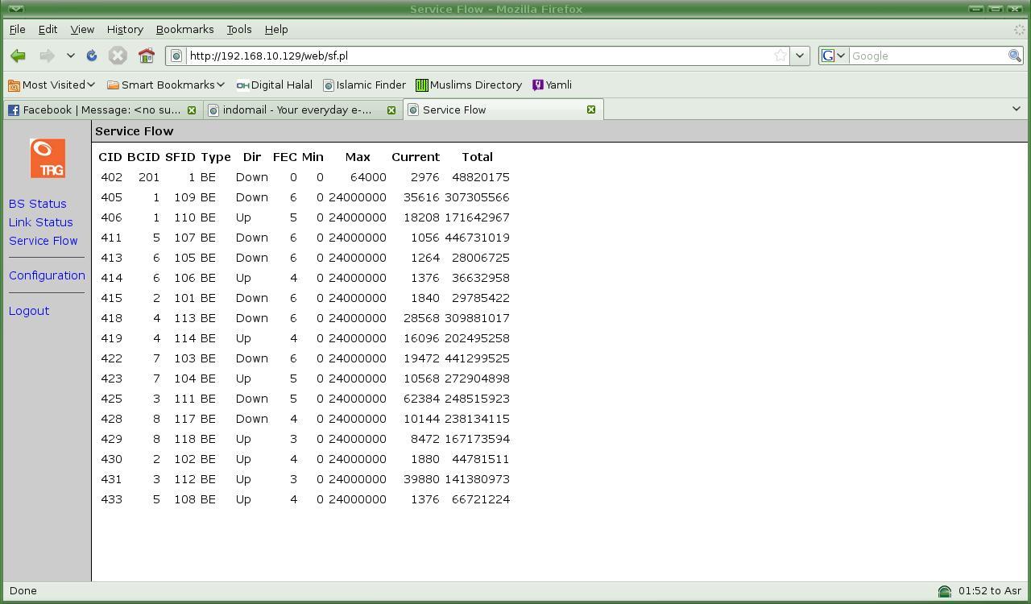Click the Logout link
The height and width of the screenshot is (604, 1031).
(x=29, y=311)
